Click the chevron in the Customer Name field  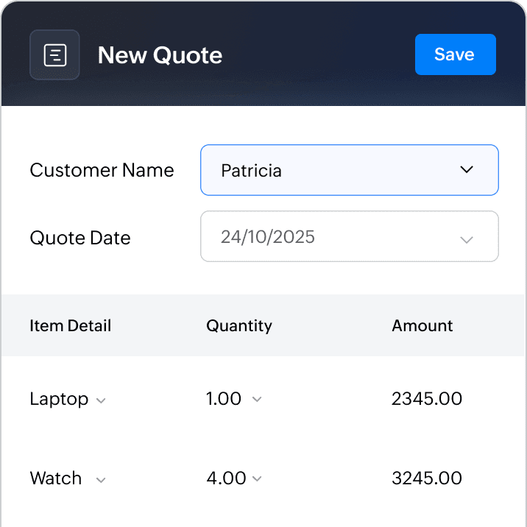[466, 170]
